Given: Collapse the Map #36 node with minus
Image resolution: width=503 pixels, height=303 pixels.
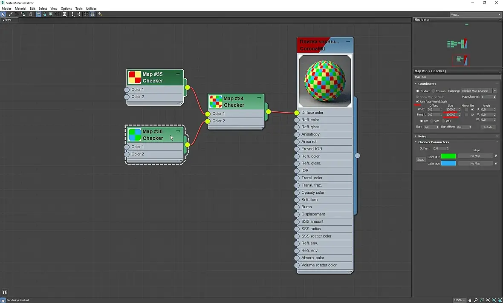Looking at the screenshot, I should [x=178, y=131].
